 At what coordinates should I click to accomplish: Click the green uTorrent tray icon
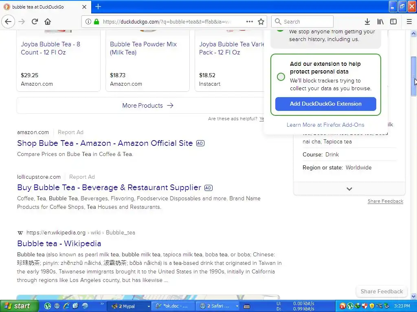tap(350, 306)
